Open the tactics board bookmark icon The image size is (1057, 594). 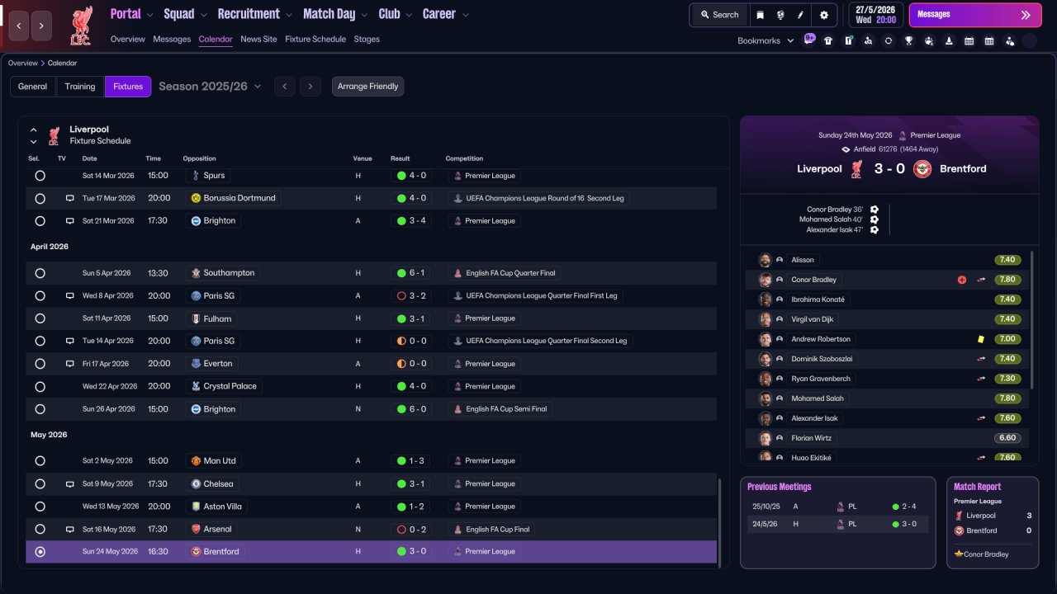click(848, 40)
